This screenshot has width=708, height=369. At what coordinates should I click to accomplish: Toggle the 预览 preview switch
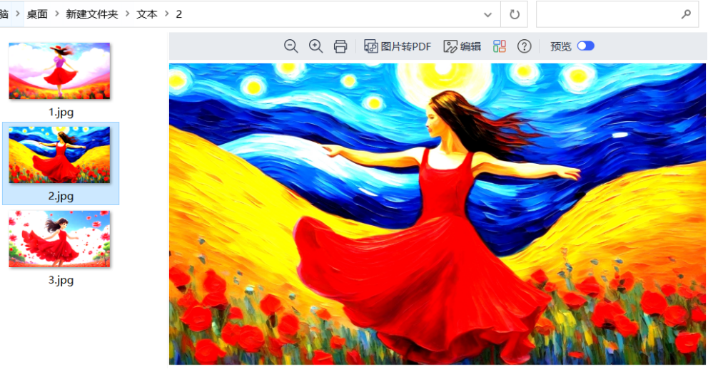tap(586, 46)
